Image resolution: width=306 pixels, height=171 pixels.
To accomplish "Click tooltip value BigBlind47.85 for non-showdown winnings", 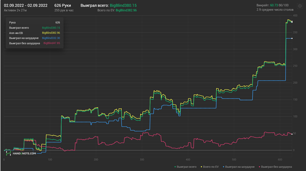I will click(x=52, y=43).
